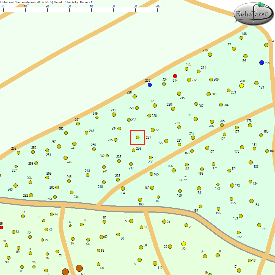
Task: Select small dark green marker 66
Action: pos(70,226)
